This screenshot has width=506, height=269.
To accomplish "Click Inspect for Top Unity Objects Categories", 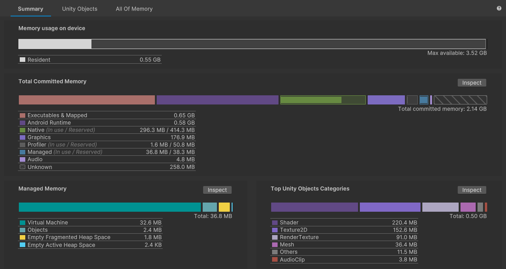I will tap(472, 190).
